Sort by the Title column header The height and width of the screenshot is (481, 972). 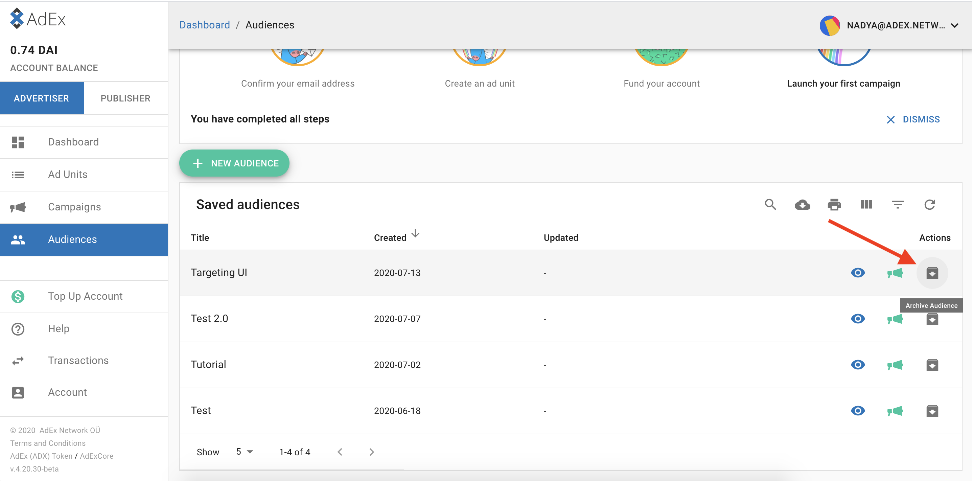[200, 238]
